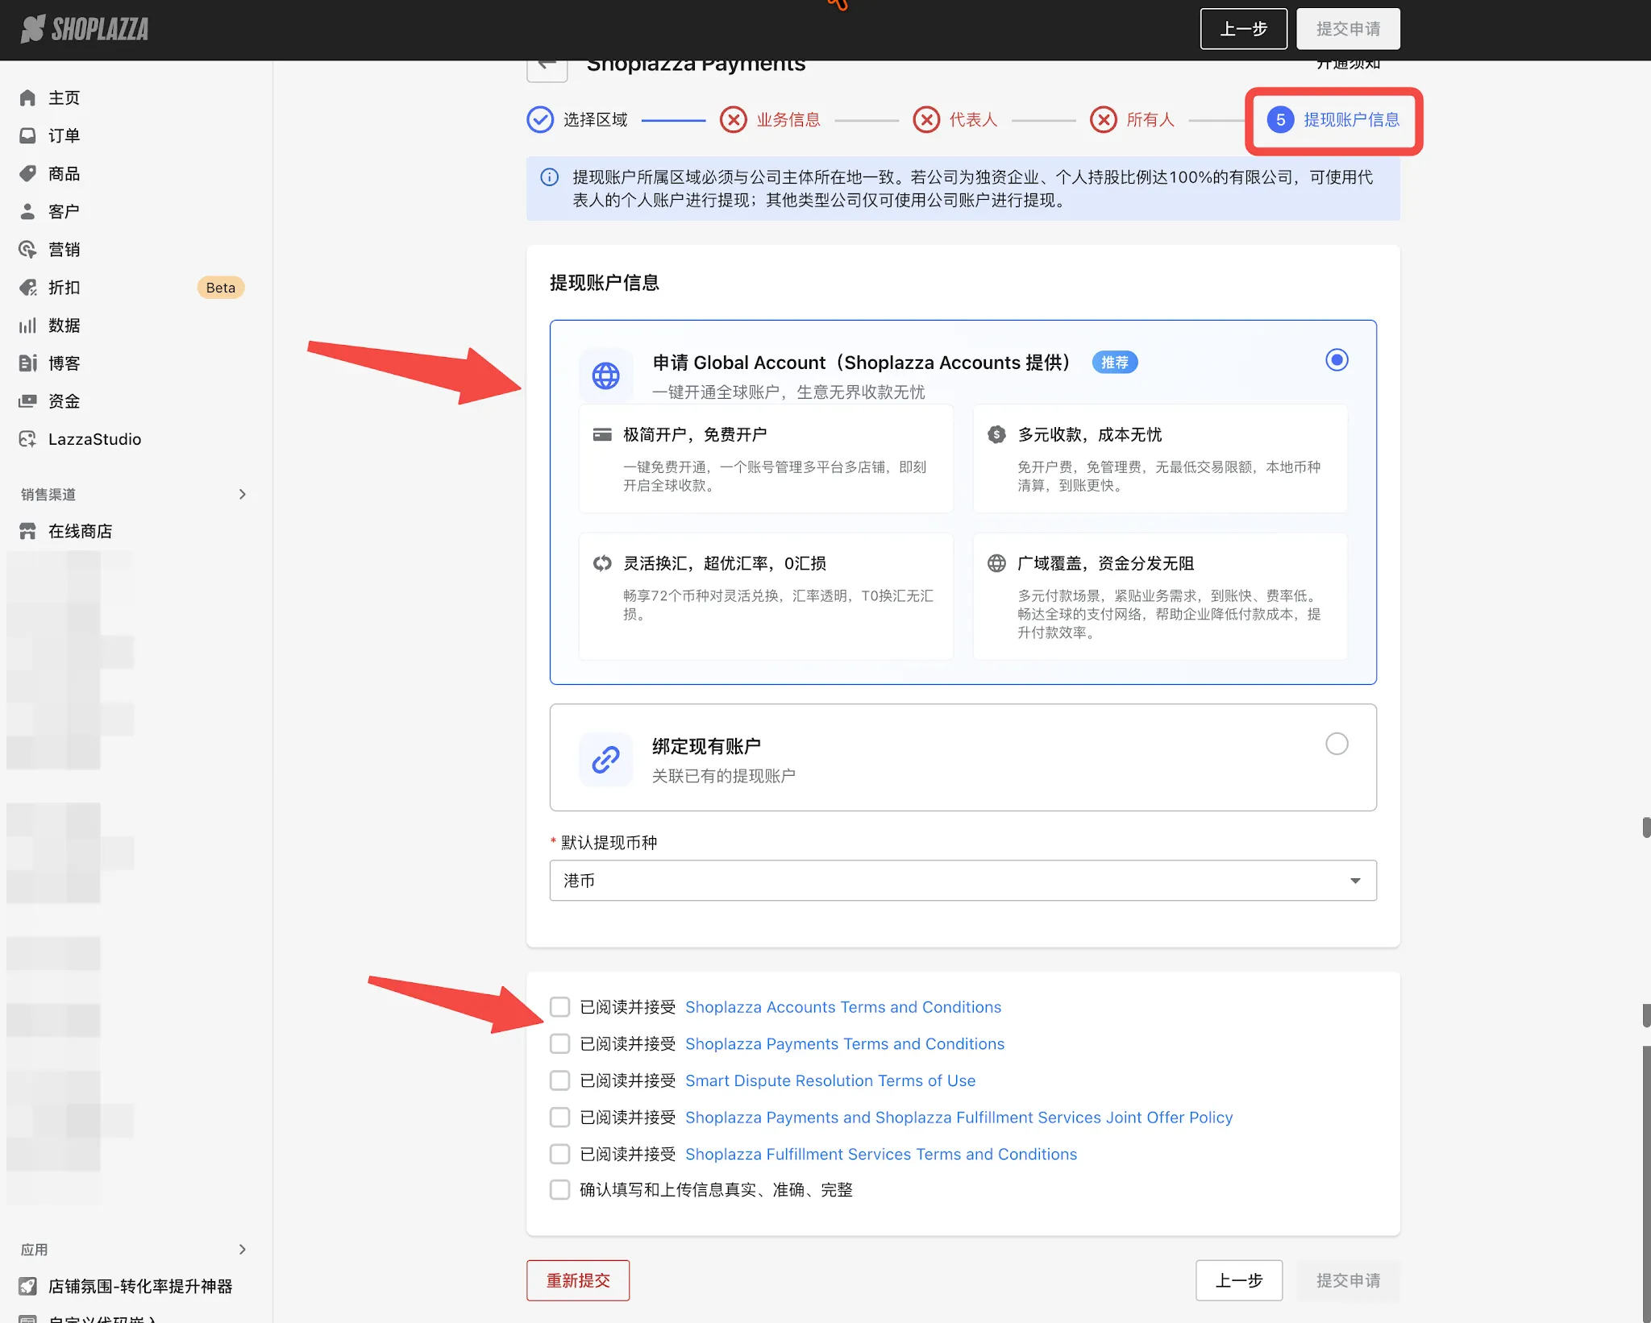The image size is (1651, 1323).
Task: Click the 极简开户 card icon
Action: [x=602, y=434]
